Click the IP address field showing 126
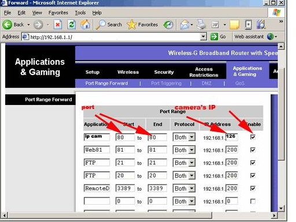The width and height of the screenshot is (296, 222). tap(232, 137)
